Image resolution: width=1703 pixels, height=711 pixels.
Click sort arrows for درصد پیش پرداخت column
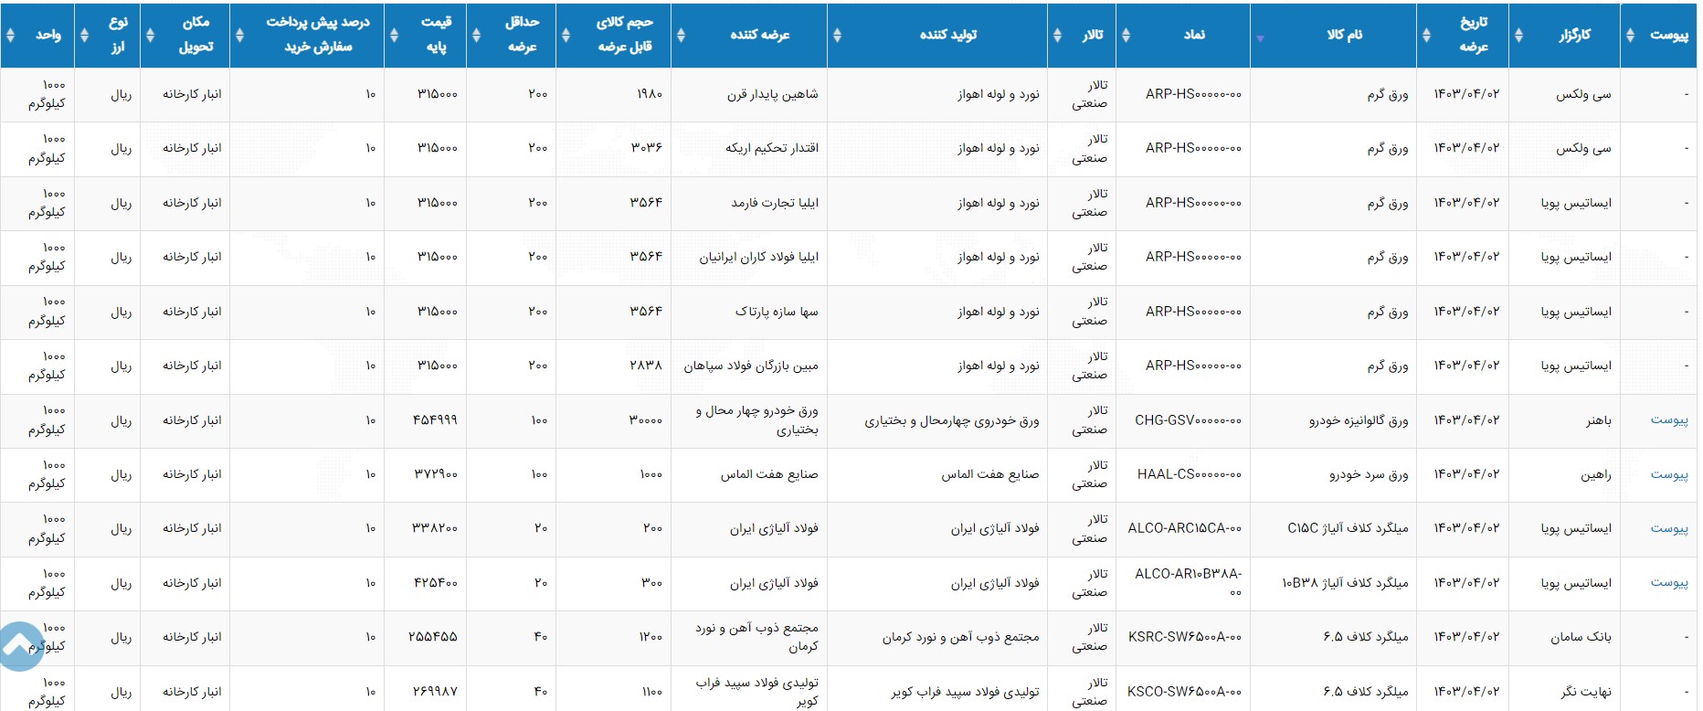pyautogui.click(x=239, y=35)
